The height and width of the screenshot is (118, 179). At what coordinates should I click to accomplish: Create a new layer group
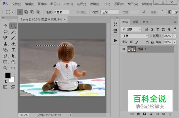pyautogui.click(x=157, y=114)
